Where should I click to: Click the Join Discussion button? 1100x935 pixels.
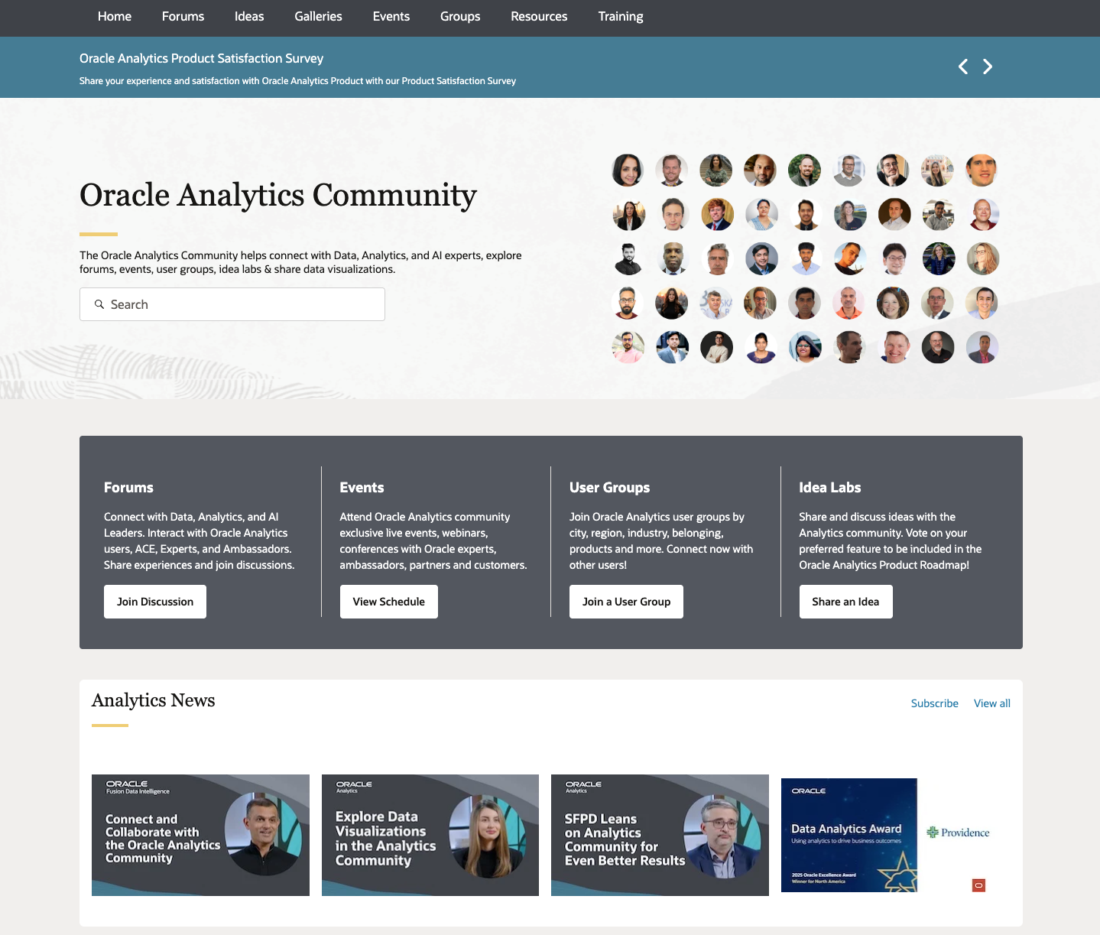tap(155, 602)
